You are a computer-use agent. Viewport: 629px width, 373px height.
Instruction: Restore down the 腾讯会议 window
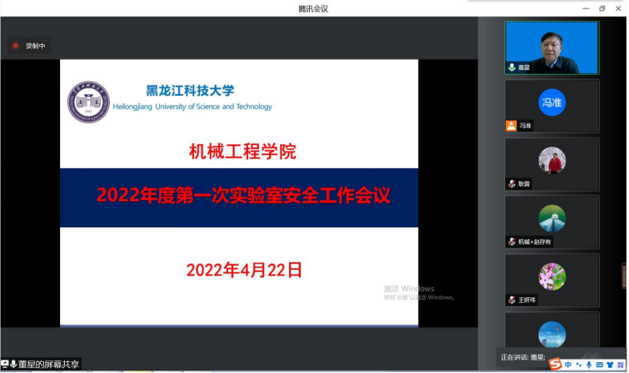pos(602,8)
